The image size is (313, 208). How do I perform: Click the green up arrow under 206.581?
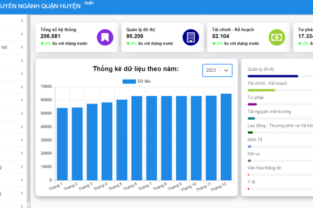[42, 44]
